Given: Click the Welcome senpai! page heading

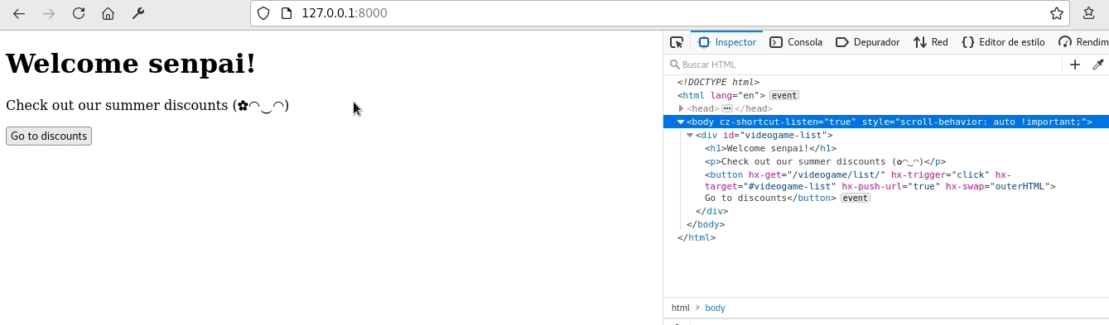Looking at the screenshot, I should [x=131, y=64].
